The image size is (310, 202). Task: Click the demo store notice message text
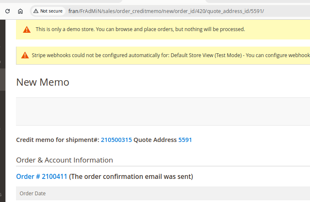point(140,29)
